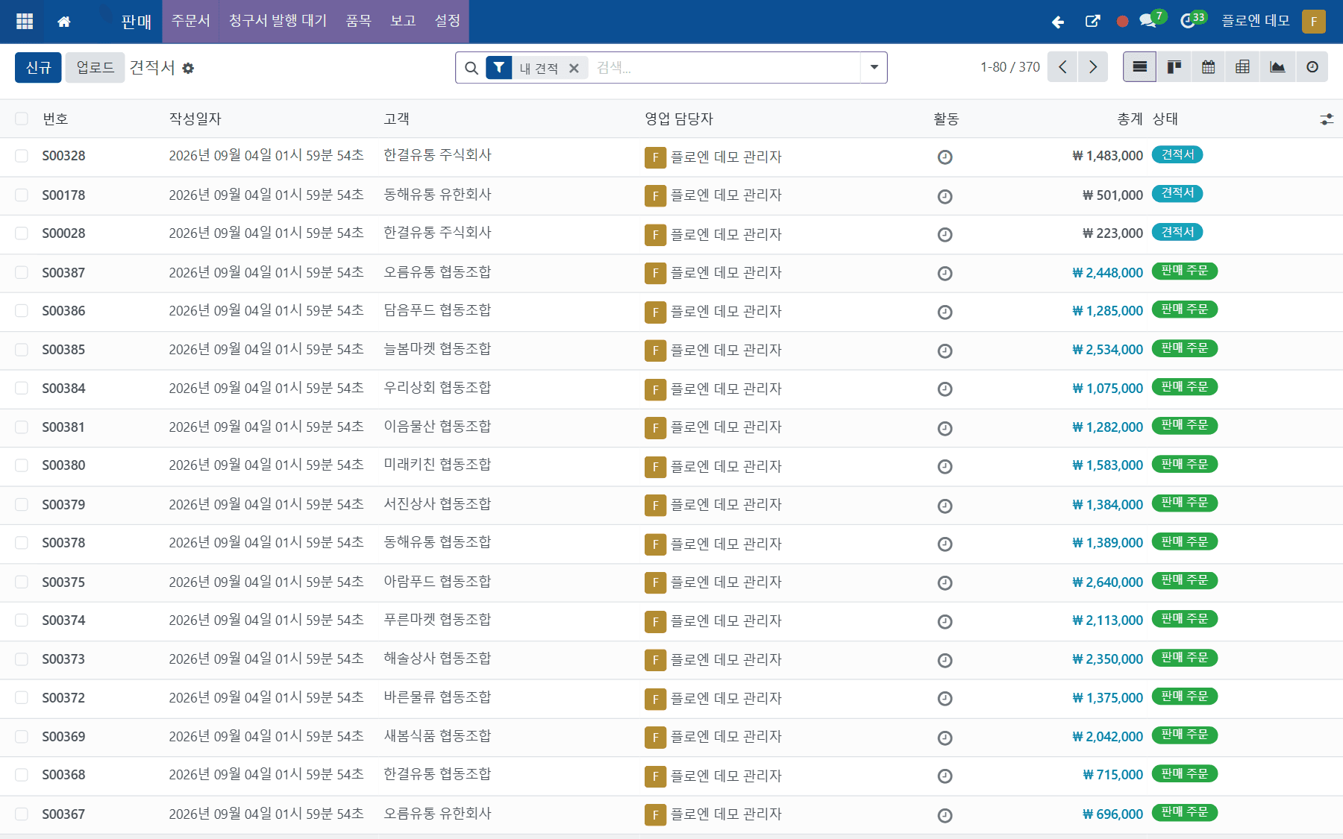
Task: Click total ₩ 2,640,000
Action: point(1107,582)
